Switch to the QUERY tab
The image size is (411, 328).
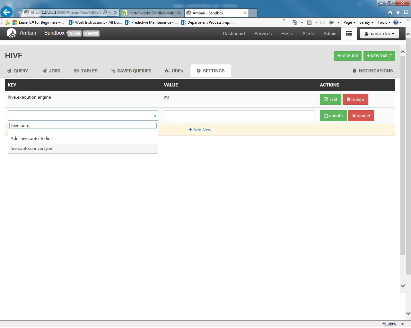pyautogui.click(x=18, y=71)
